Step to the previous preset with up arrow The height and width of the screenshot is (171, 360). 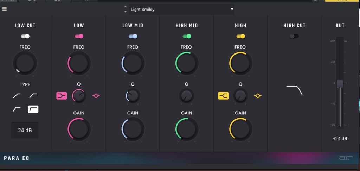tap(126, 7)
